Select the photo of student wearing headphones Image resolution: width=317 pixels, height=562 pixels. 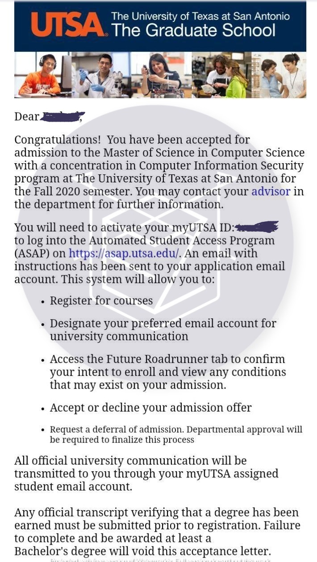coord(43,75)
